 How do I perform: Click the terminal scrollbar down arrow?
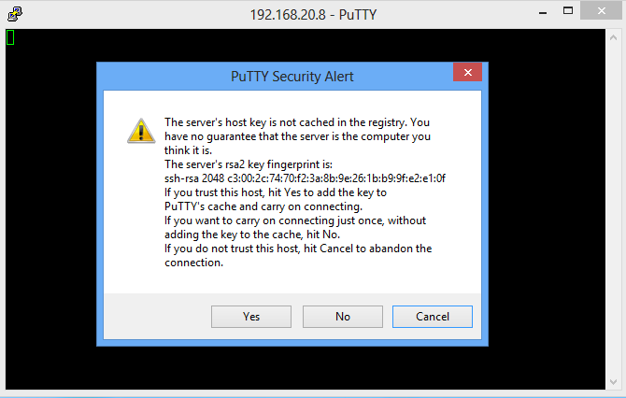(613, 382)
